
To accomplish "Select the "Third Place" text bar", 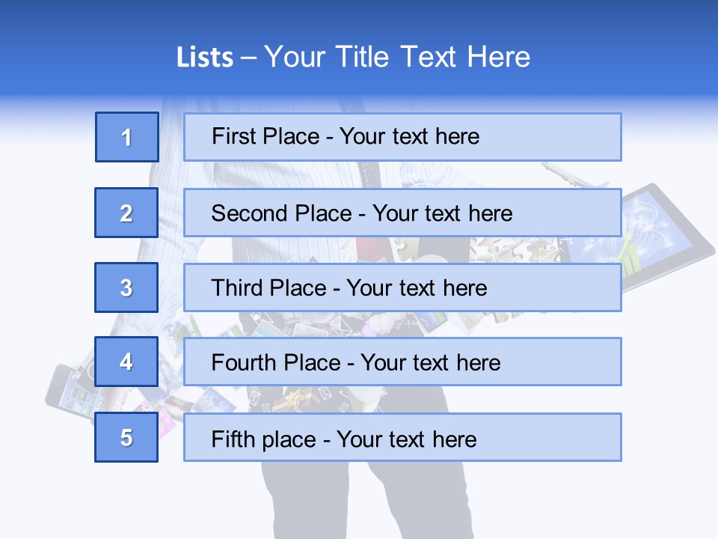I will (402, 287).
